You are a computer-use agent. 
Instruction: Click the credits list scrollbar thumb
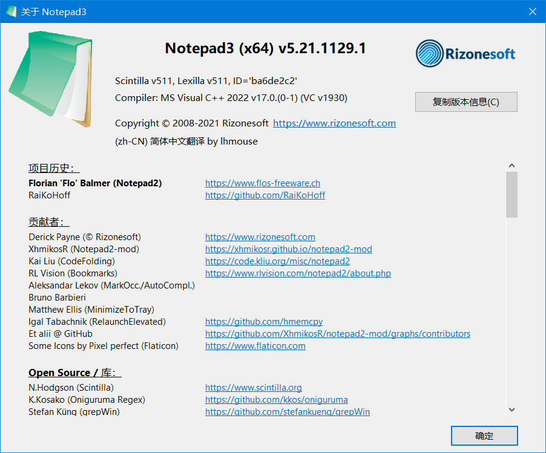[x=511, y=195]
